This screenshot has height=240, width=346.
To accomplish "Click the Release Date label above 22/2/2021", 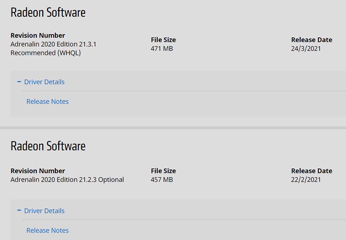I will click(x=311, y=171).
